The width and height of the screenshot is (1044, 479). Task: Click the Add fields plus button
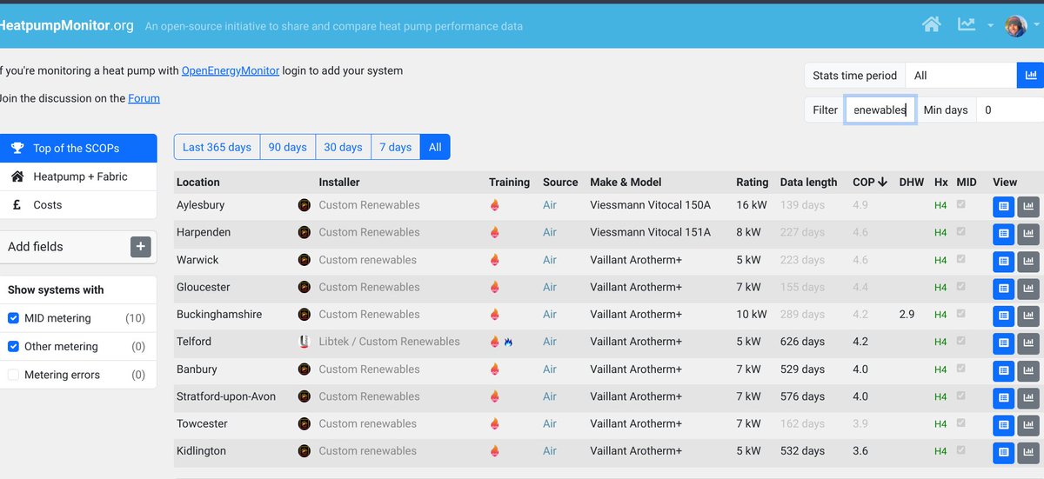pos(140,247)
